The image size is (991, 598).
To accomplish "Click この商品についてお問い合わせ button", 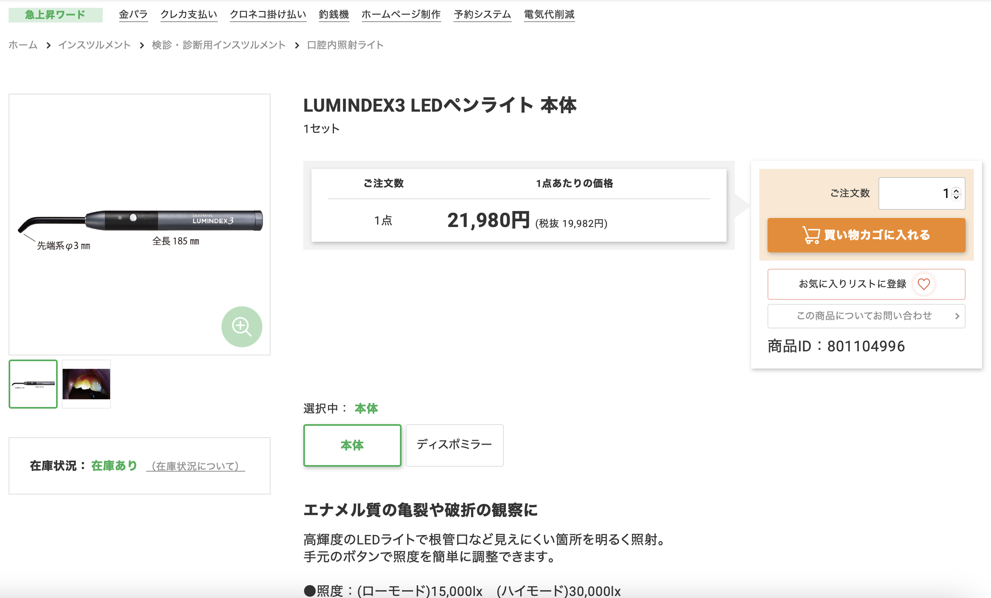I will click(x=866, y=316).
